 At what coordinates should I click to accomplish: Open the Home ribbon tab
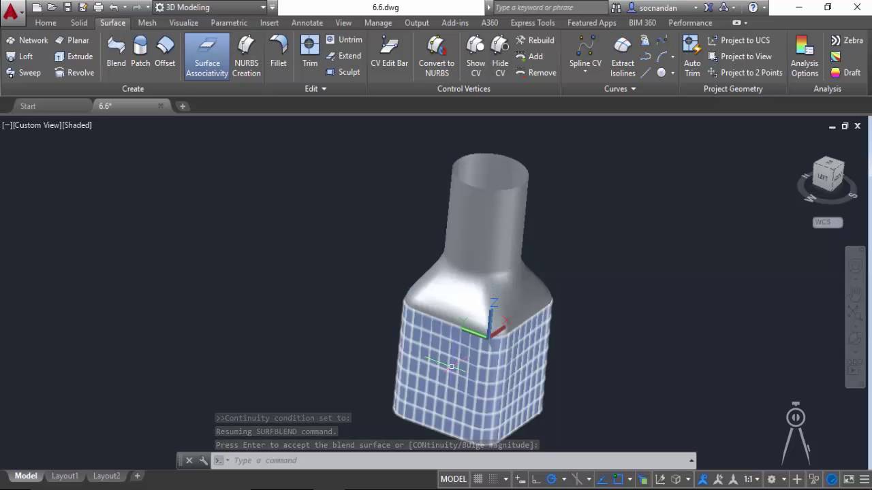click(46, 22)
